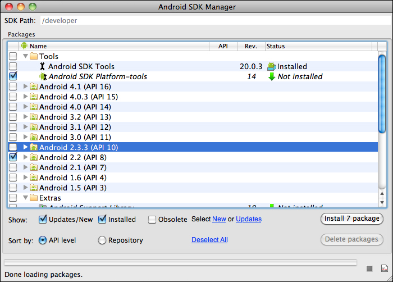Toggle the Installed show checkbox
This screenshot has width=393, height=282.
coord(102,219)
